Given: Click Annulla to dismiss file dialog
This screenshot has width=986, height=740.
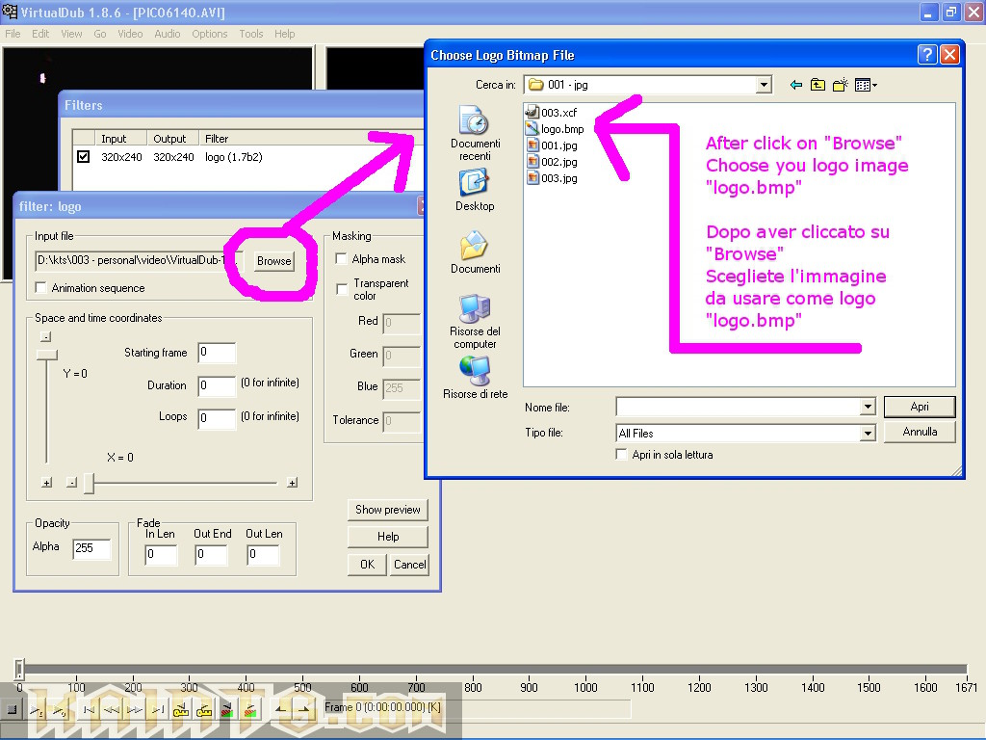Looking at the screenshot, I should click(x=920, y=432).
